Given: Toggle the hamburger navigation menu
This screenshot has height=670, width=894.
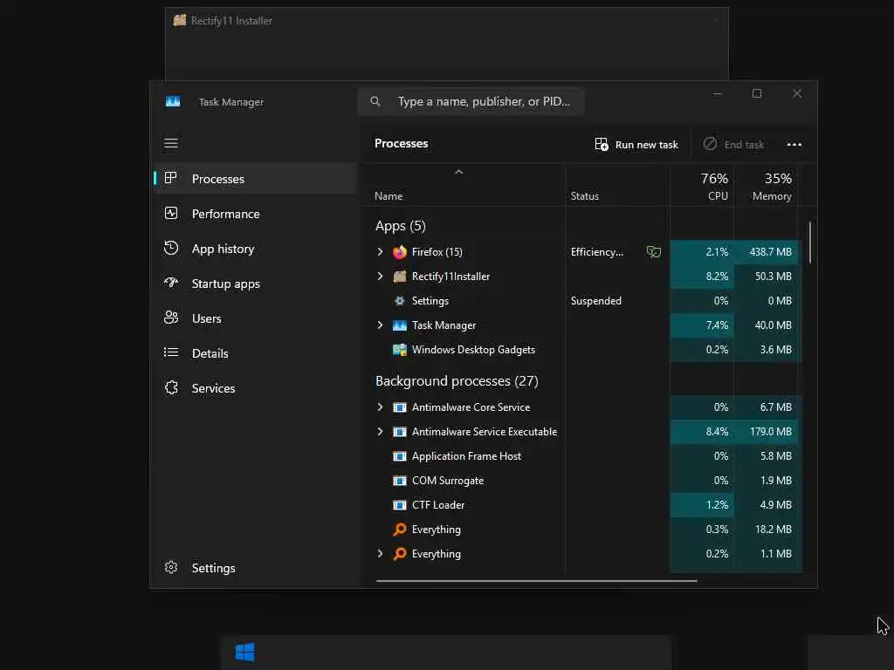Looking at the screenshot, I should click(171, 143).
